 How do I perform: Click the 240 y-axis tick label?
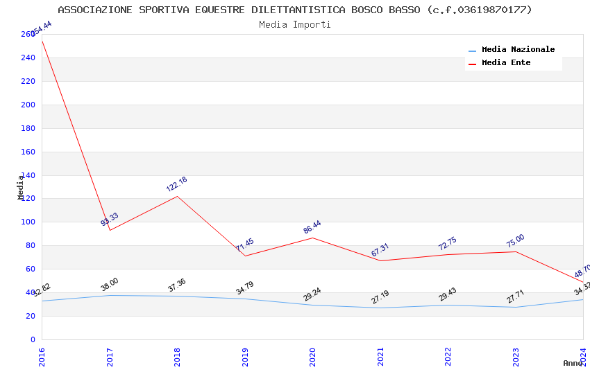[x=28, y=57]
